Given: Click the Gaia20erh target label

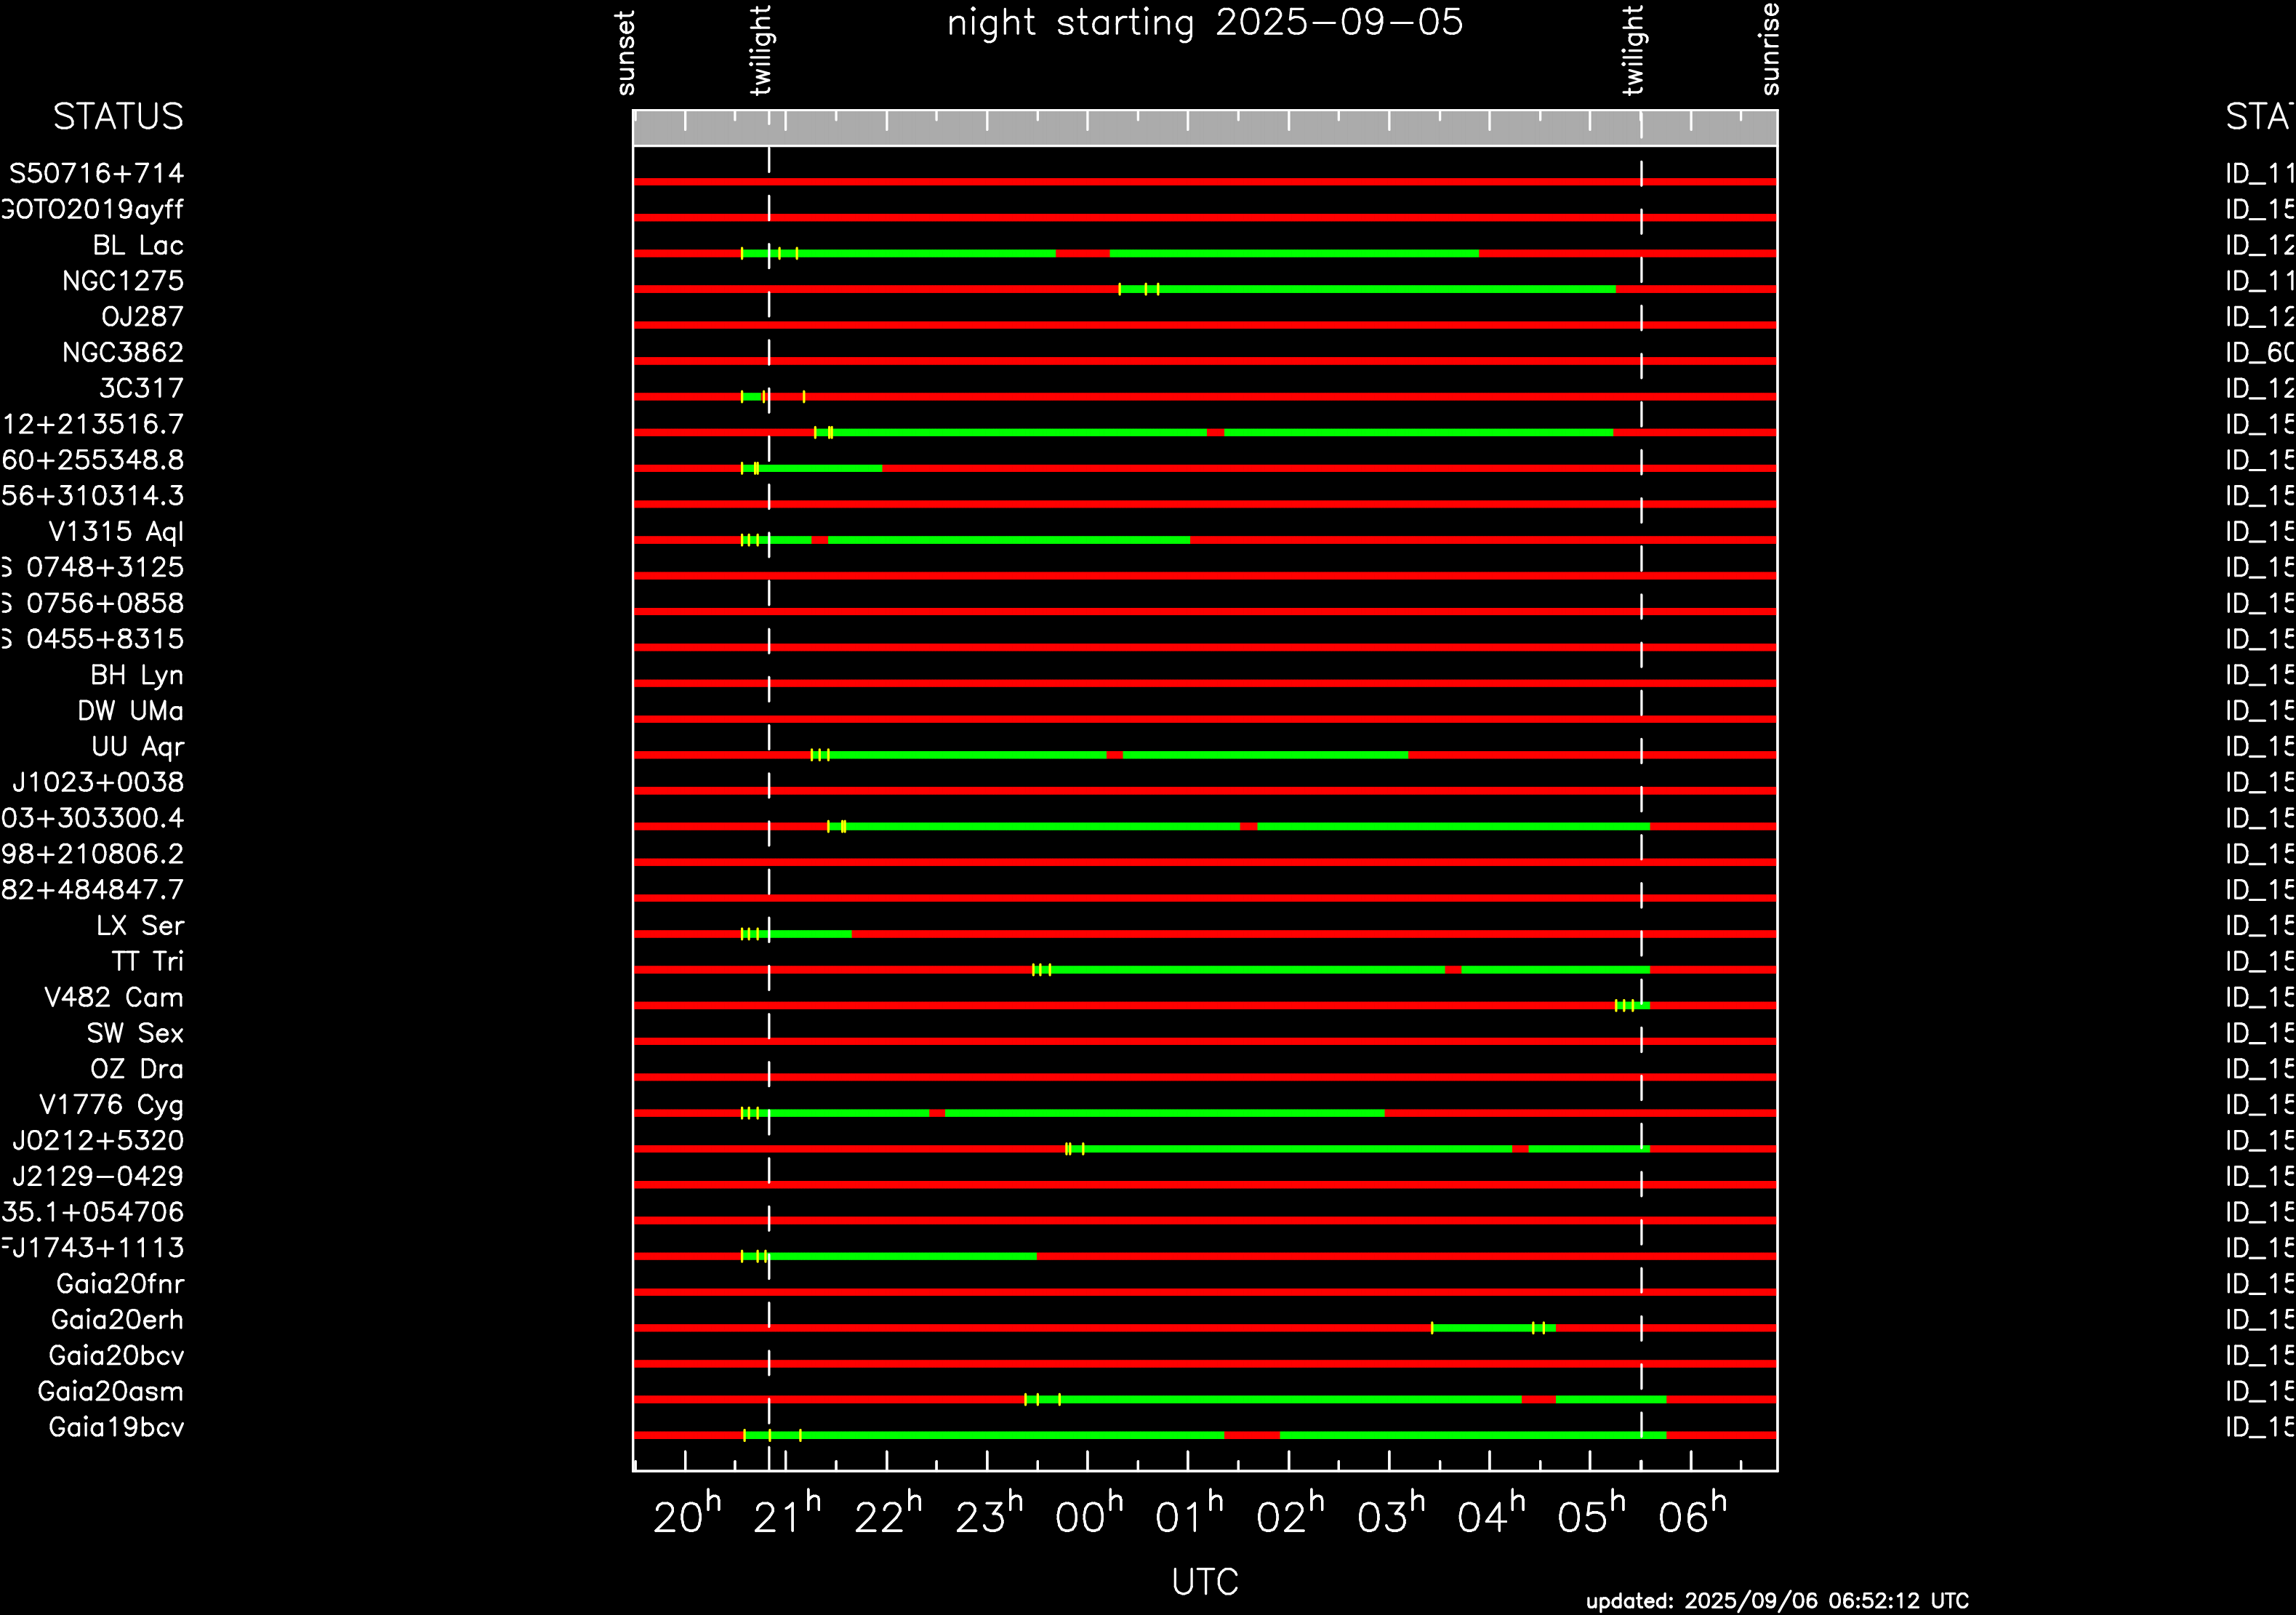Looking at the screenshot, I should (117, 1320).
